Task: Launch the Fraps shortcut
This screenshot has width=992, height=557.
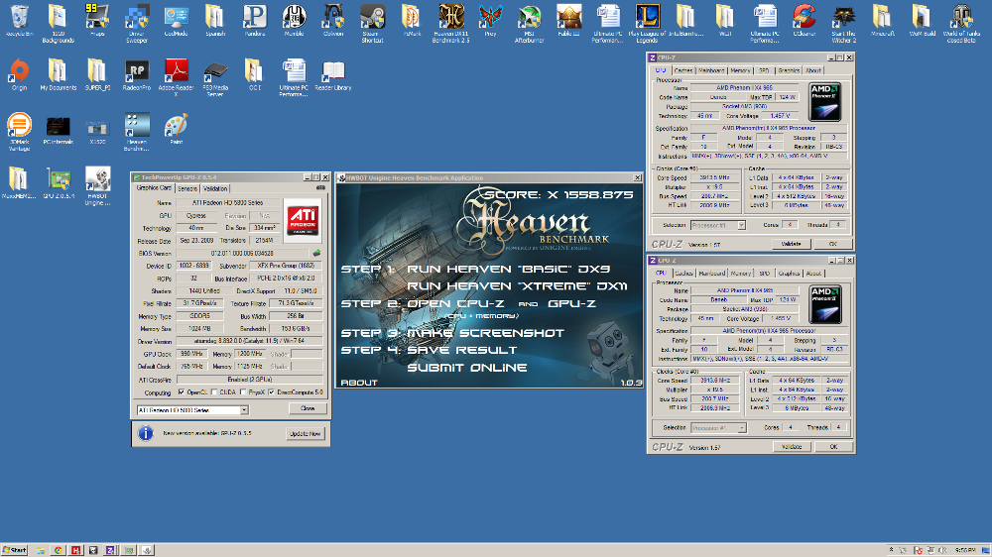Action: [x=97, y=18]
